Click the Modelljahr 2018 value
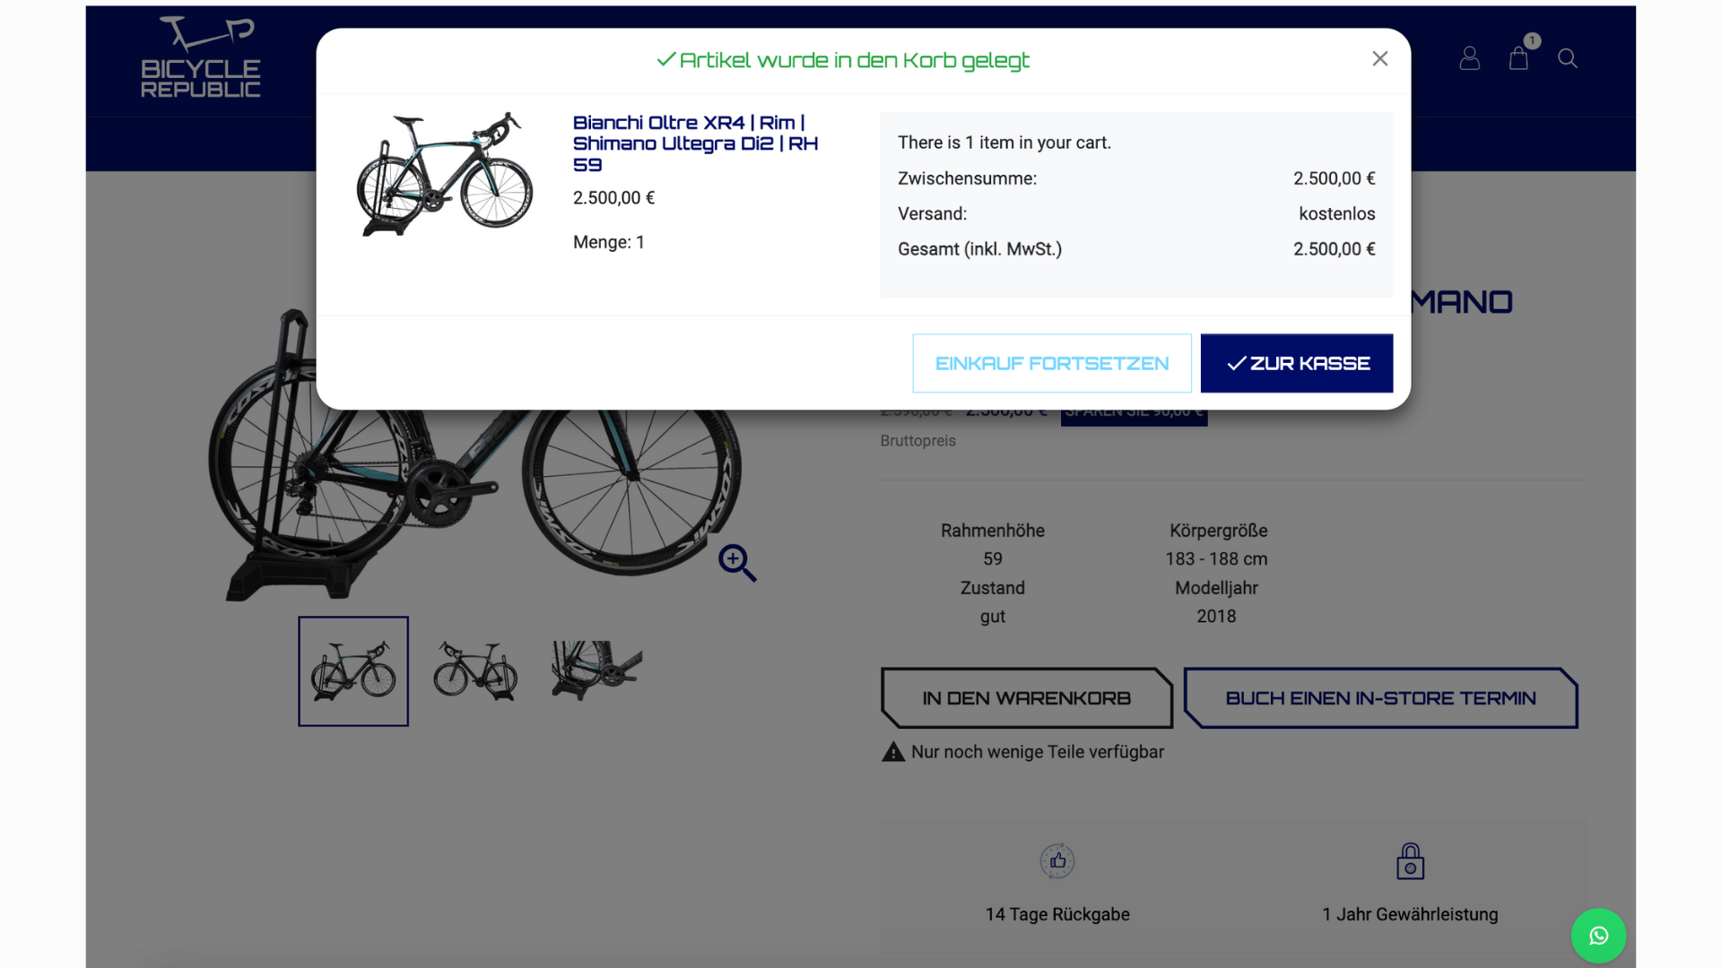This screenshot has height=968, width=1722. (1216, 617)
